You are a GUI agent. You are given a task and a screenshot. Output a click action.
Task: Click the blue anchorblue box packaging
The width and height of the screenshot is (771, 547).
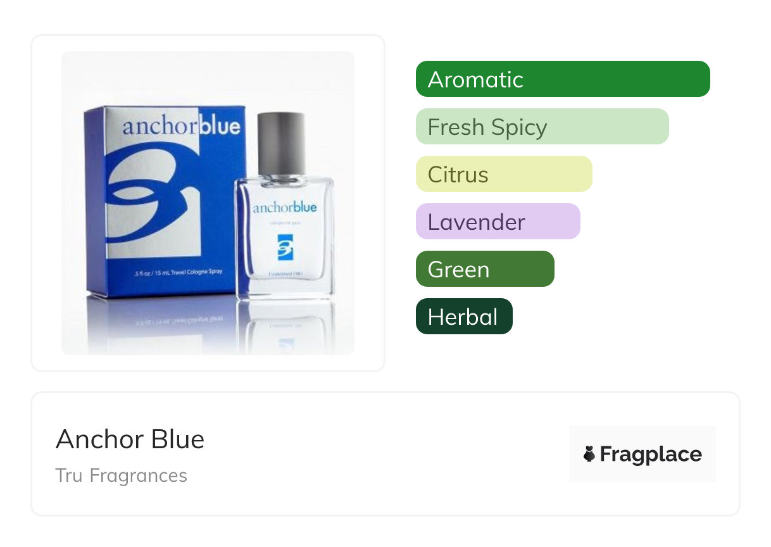tap(165, 201)
